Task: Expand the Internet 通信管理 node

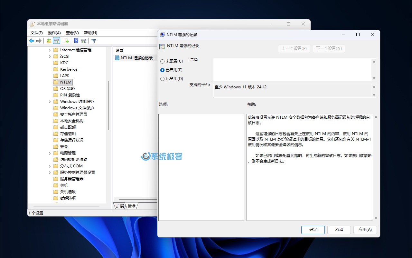Action: point(50,50)
